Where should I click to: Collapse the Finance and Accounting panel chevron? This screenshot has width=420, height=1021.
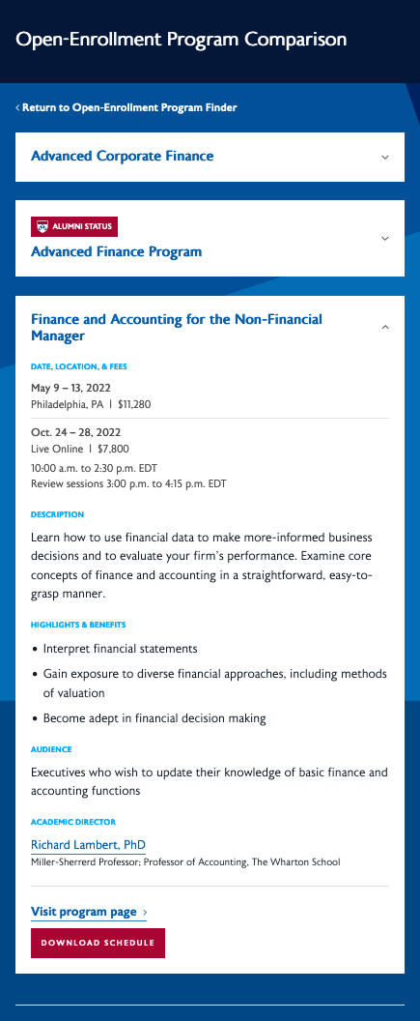pos(385,327)
